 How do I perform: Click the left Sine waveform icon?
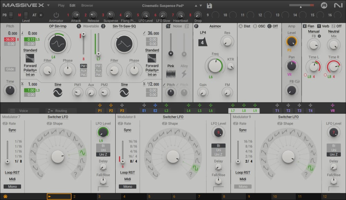[x=57, y=93]
